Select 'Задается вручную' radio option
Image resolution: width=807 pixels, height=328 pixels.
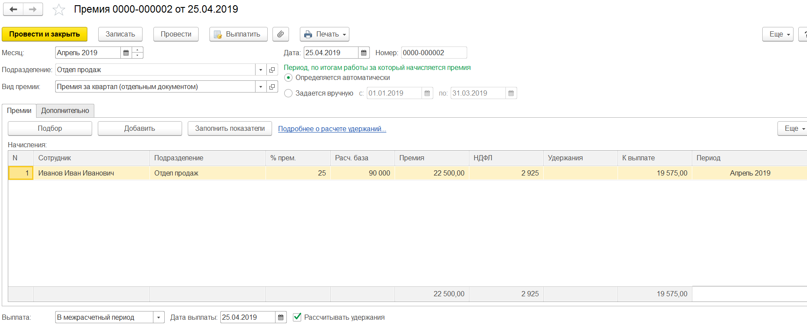point(288,93)
